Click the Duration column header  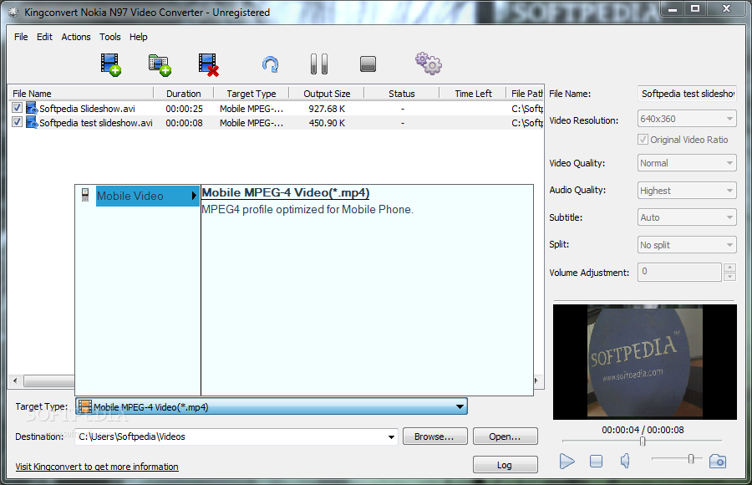pos(184,94)
